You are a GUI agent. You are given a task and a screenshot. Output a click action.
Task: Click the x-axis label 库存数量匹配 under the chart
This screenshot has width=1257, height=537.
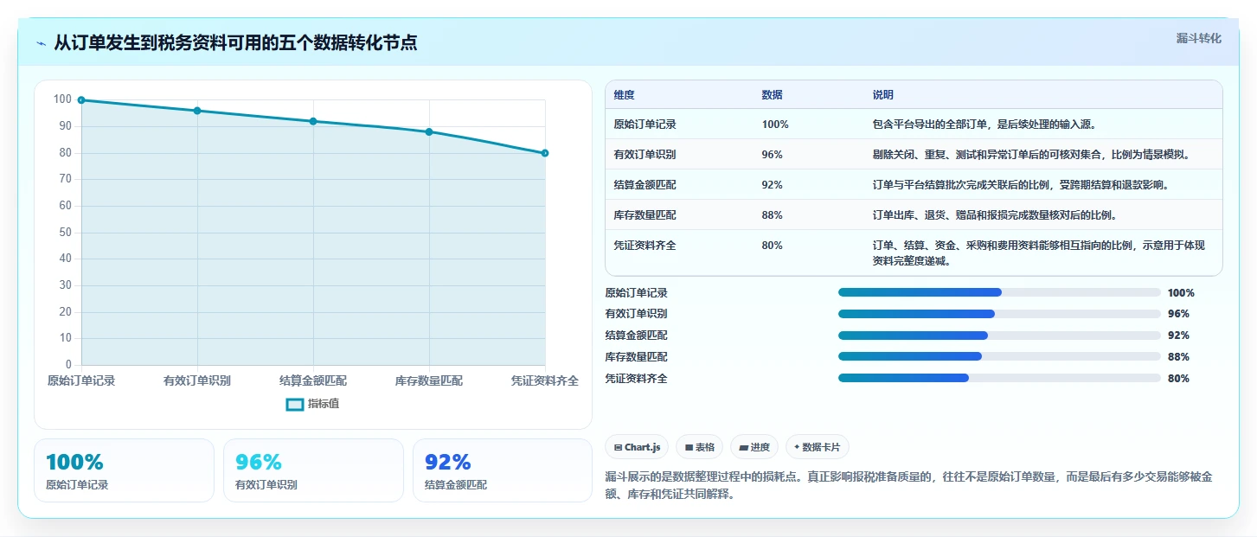[429, 380]
